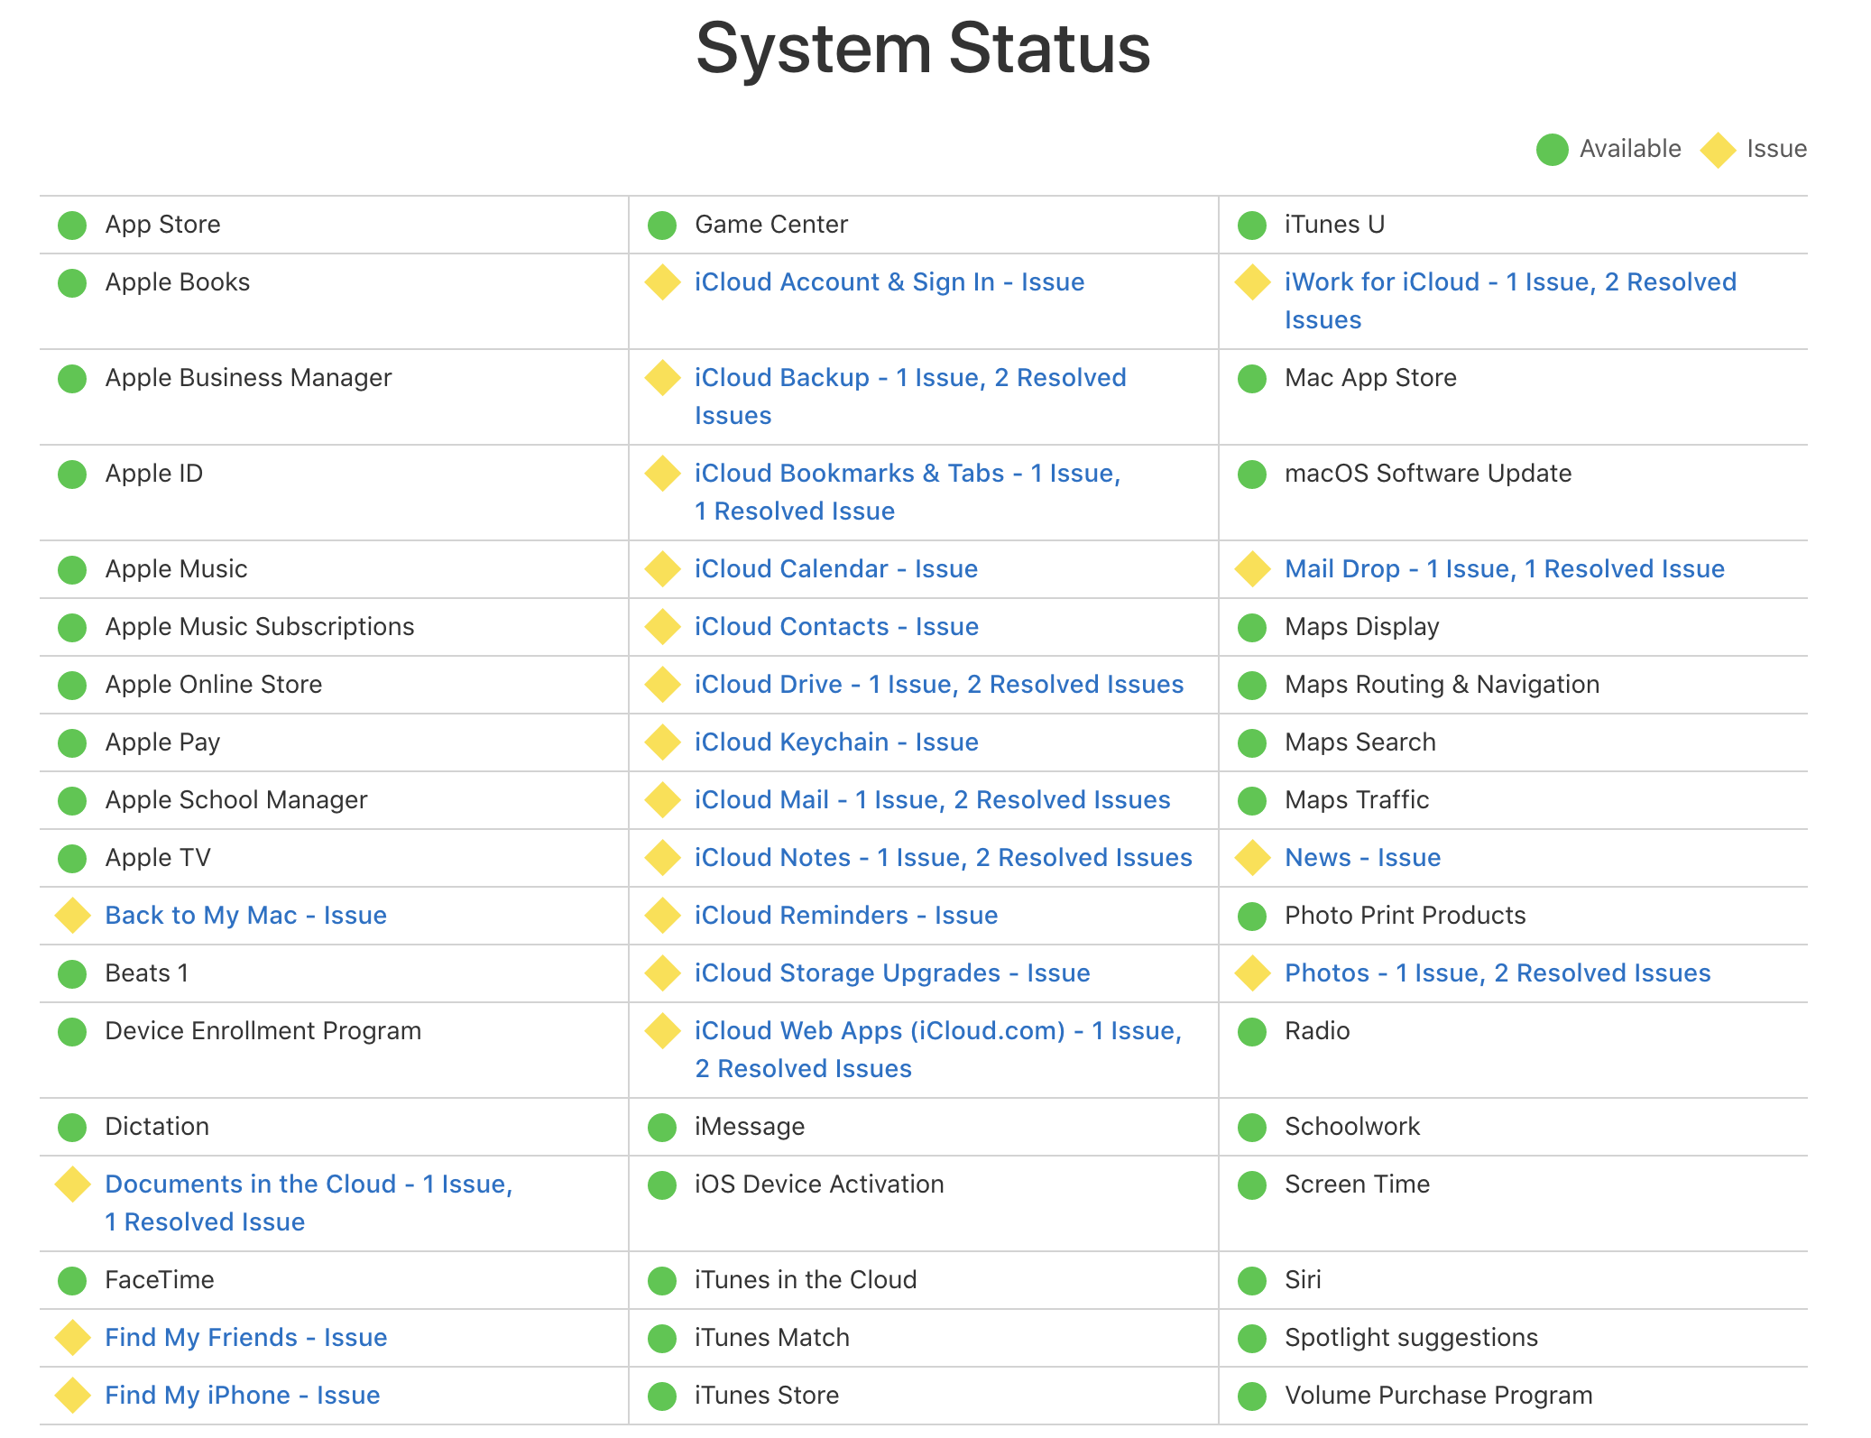View iCloud Web Apps (iCloud.com) issue

pyautogui.click(x=938, y=1049)
